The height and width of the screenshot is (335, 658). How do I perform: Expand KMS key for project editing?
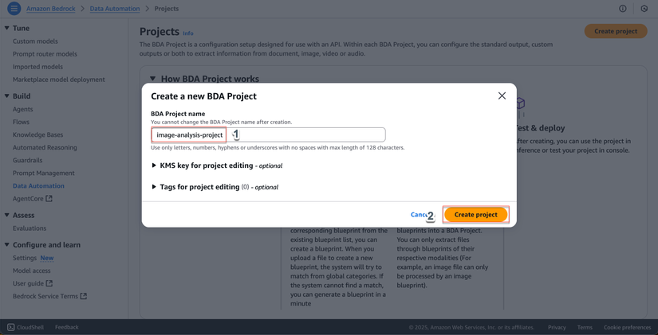(154, 166)
